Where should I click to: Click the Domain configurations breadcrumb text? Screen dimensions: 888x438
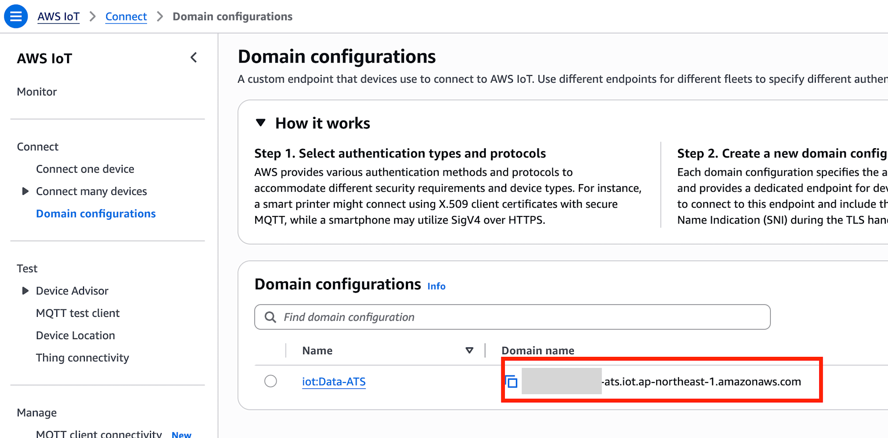click(233, 16)
